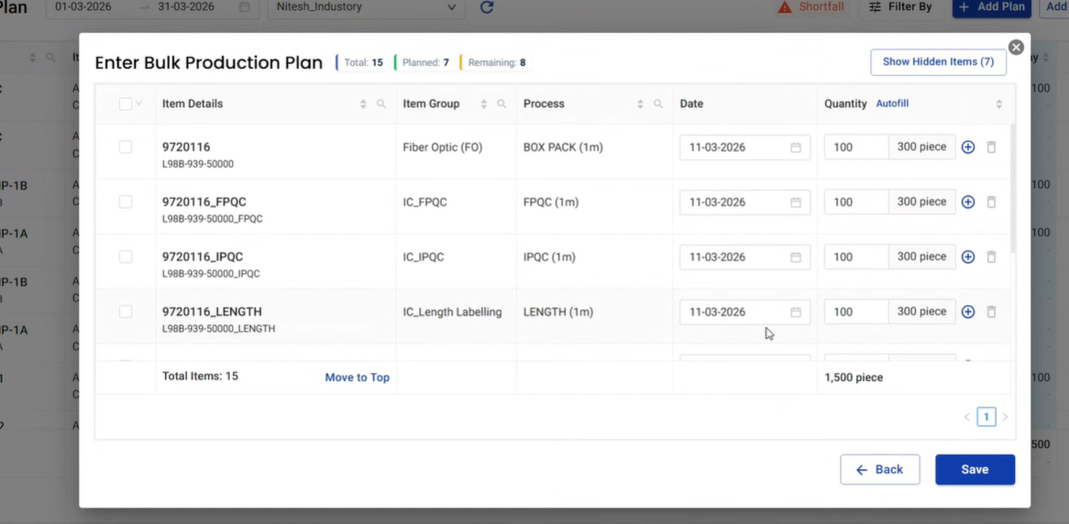1069x524 pixels.
Task: Go to page 1 in pagination
Action: (986, 418)
